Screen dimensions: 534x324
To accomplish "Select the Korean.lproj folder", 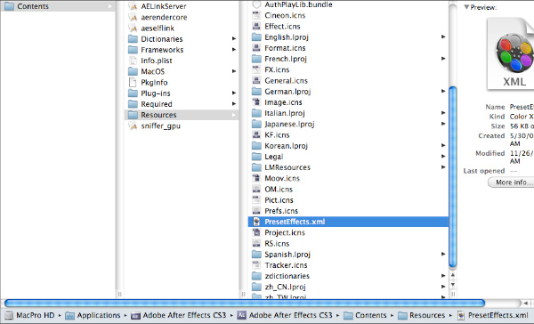I will (286, 146).
